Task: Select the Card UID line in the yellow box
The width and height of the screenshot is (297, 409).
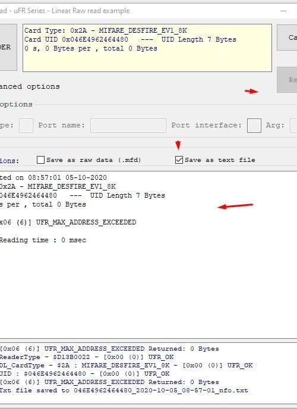Action: click(130, 40)
